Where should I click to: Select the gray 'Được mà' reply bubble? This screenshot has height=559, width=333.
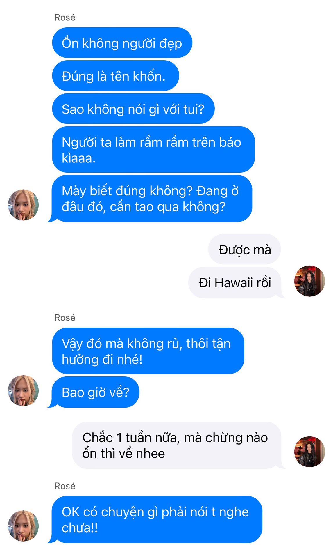[244, 250]
